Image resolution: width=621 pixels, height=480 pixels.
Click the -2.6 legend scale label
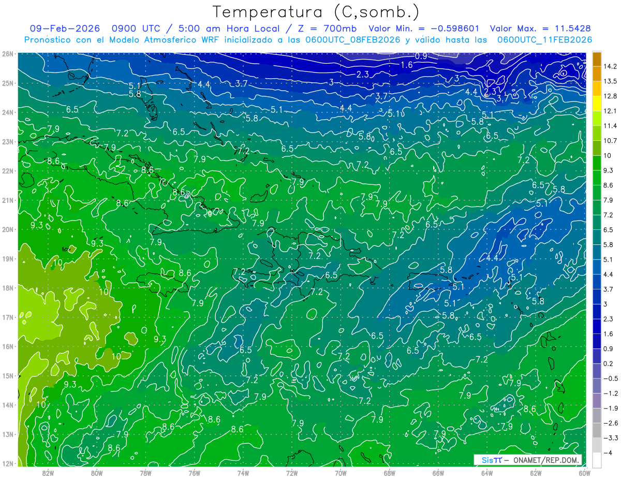pyautogui.click(x=610, y=423)
